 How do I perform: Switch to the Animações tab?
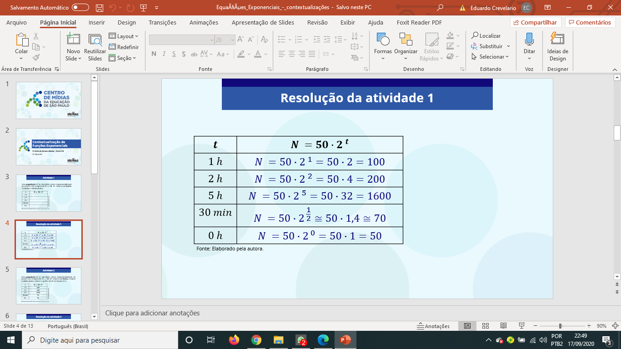pos(204,23)
